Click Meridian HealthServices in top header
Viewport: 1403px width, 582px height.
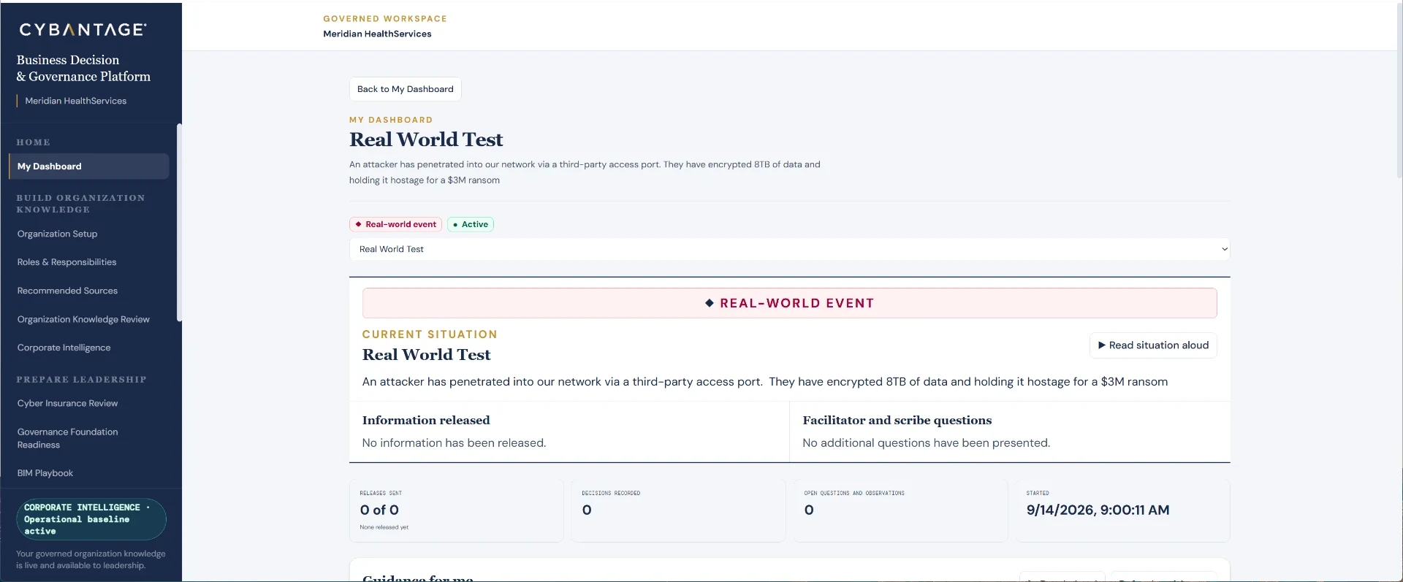(x=377, y=34)
